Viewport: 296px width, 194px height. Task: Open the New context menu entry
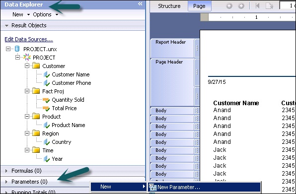click(x=119, y=187)
